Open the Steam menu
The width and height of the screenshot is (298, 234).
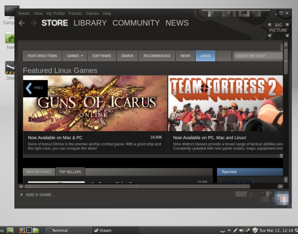pyautogui.click(x=24, y=13)
